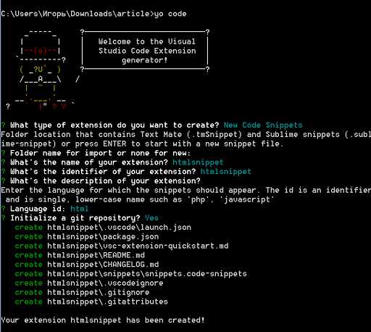Click the Welcome to Visual Studio Code box
Viewport: 371px width, 332px height.
tap(145, 51)
